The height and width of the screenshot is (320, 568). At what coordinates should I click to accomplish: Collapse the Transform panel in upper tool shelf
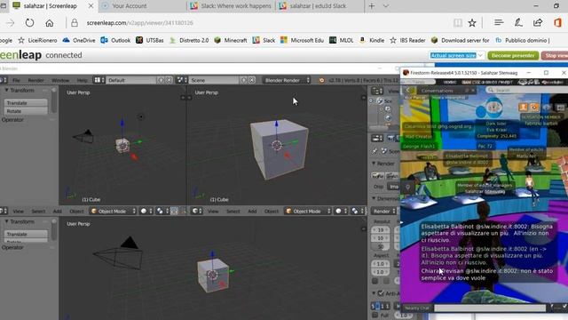point(6,90)
